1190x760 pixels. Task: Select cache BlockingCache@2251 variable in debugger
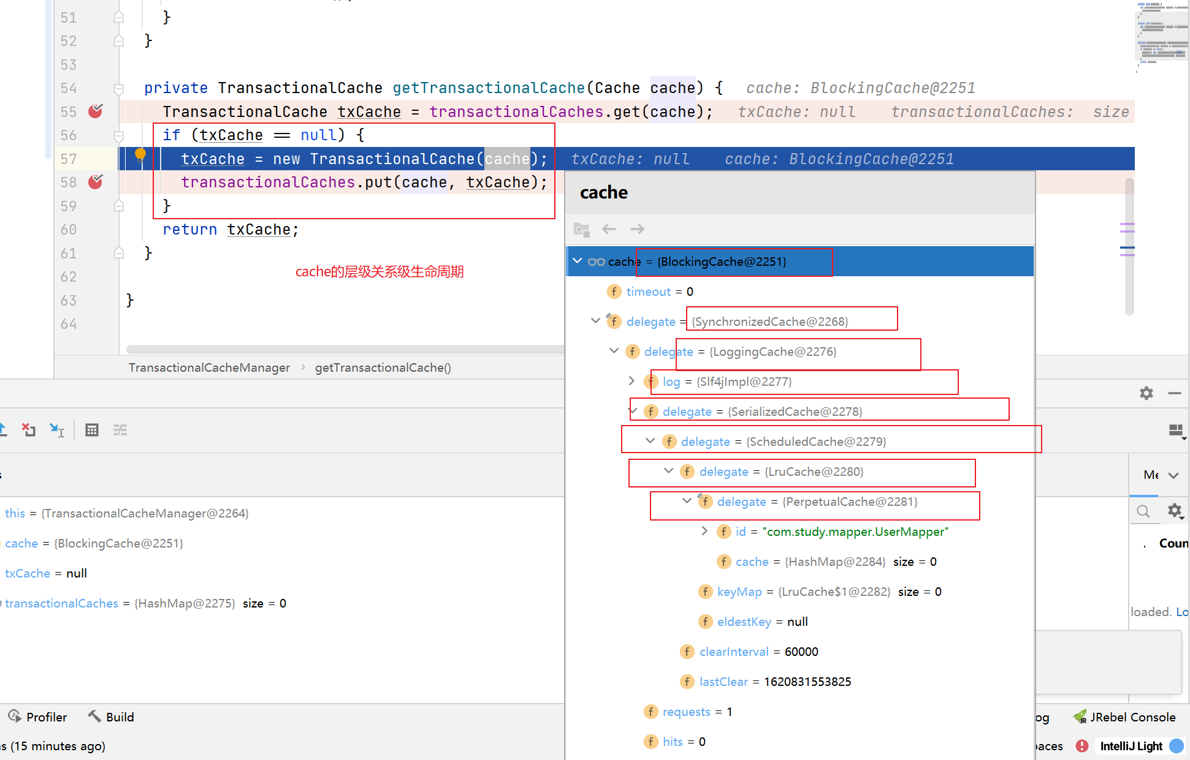tap(282, 543)
